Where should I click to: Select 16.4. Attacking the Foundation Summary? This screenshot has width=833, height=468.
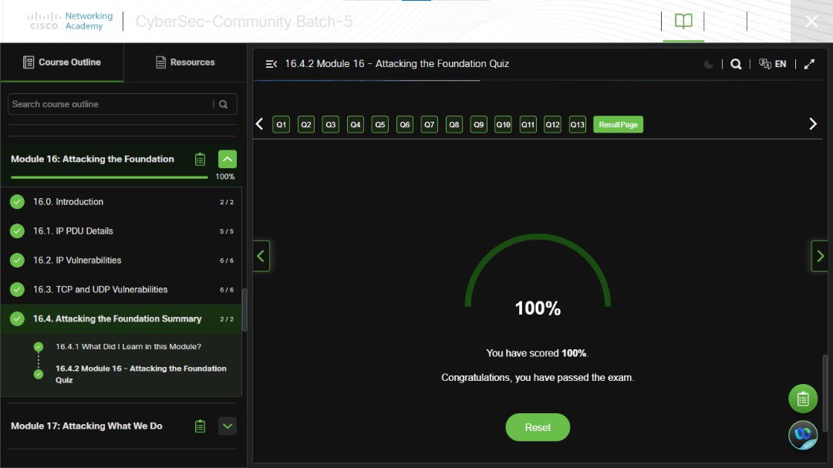[x=121, y=318]
